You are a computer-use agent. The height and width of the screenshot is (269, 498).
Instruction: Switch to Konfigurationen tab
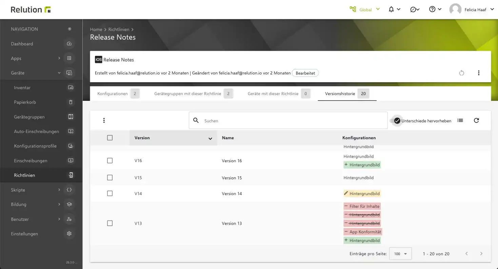pyautogui.click(x=118, y=94)
